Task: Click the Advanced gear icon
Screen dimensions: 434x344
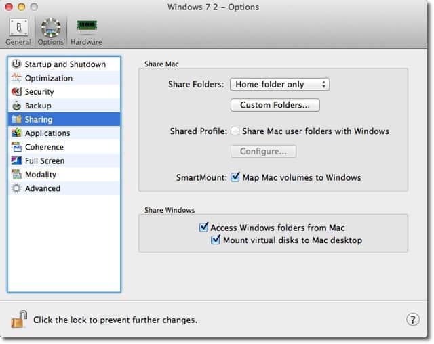Action: pos(16,188)
